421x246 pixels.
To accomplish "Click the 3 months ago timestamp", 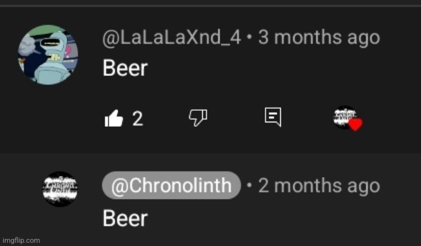I will 319,38.
